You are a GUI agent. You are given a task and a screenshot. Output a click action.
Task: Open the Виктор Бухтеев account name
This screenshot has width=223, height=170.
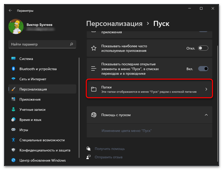[39, 25]
